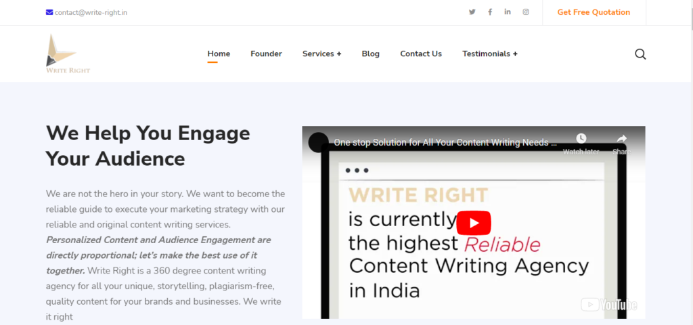Screen dimensions: 693x325
Task: Go to the Home menu item
Action: (x=219, y=54)
